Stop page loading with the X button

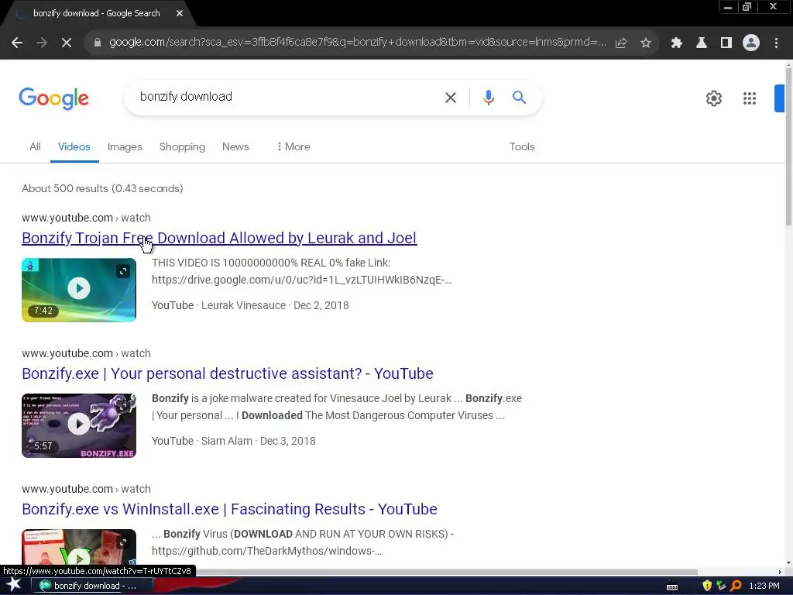[x=67, y=43]
